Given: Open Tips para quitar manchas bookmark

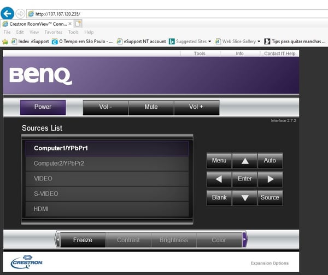Looking at the screenshot, I should click(295, 42).
